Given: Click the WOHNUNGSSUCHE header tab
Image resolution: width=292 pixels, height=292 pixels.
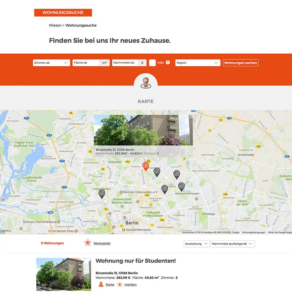Looking at the screenshot, I should pyautogui.click(x=63, y=13).
